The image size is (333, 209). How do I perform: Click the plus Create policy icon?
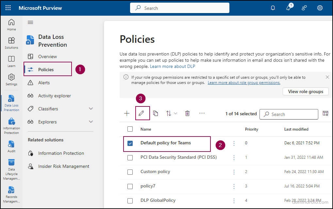tap(127, 113)
